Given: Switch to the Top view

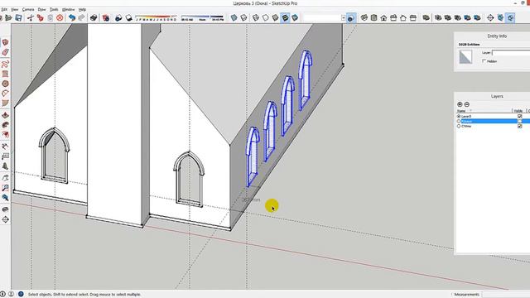Looking at the screenshot, I should coord(373,17).
